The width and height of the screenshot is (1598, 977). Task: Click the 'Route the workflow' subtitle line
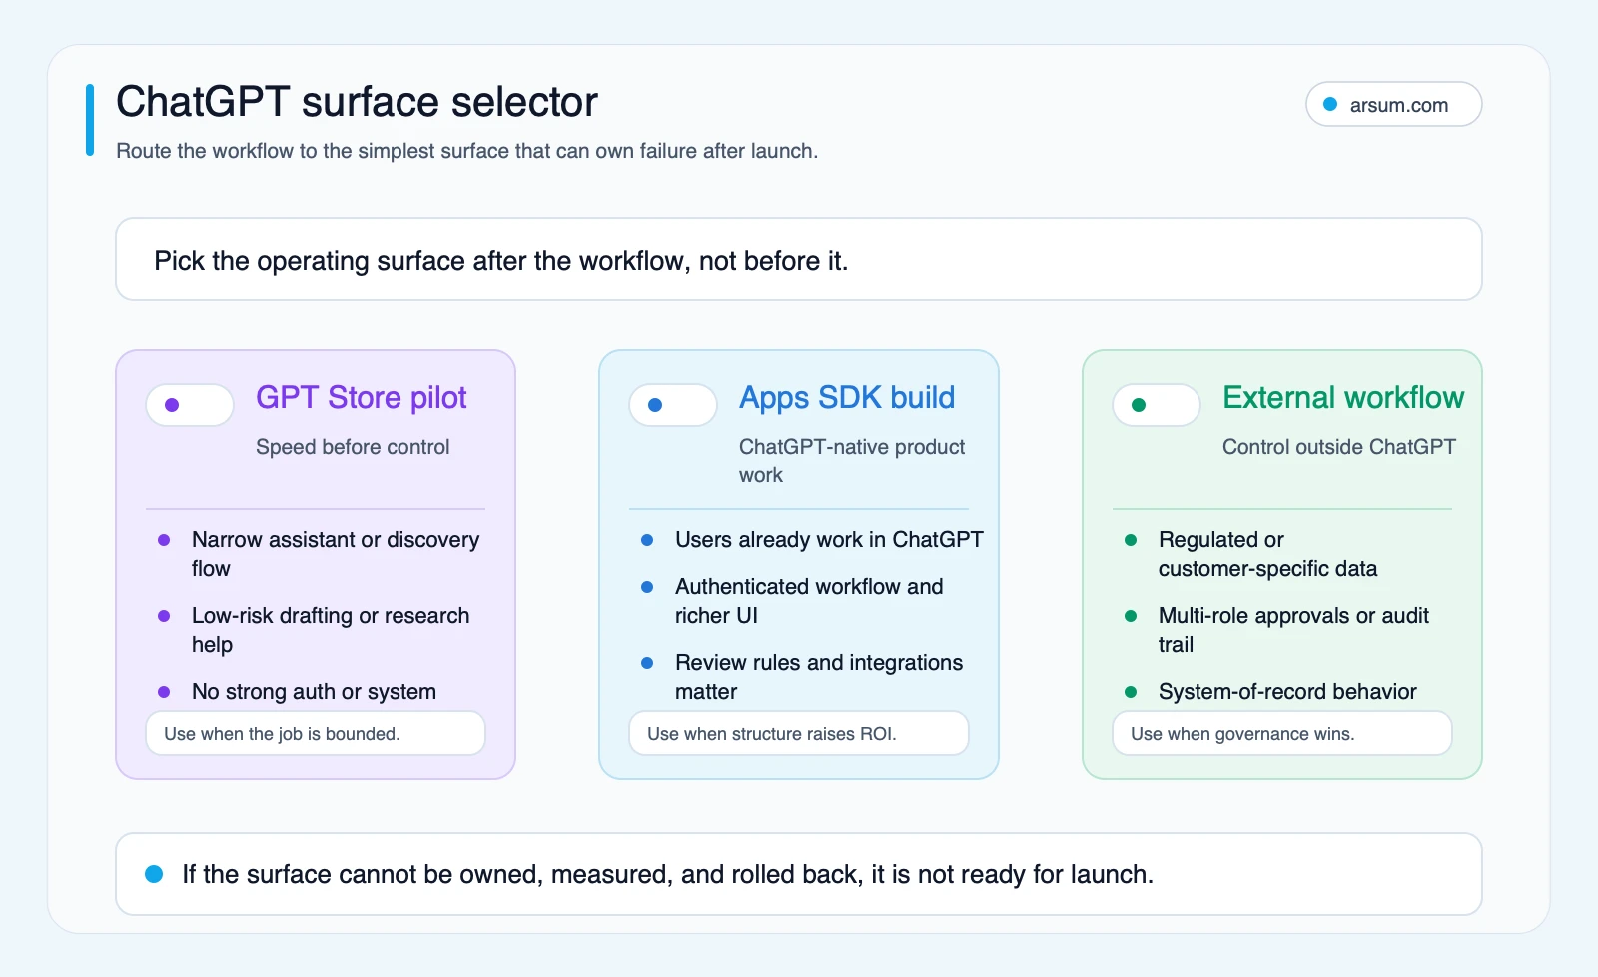[466, 151]
